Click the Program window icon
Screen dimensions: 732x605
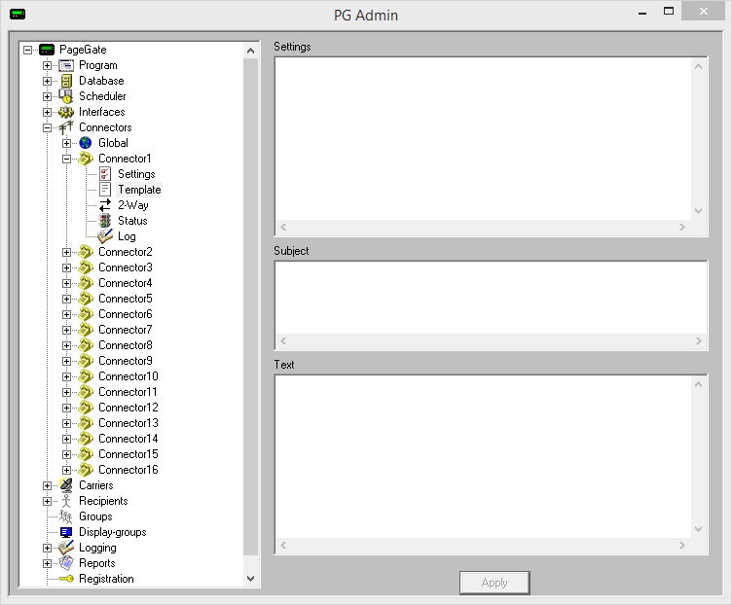(x=66, y=65)
